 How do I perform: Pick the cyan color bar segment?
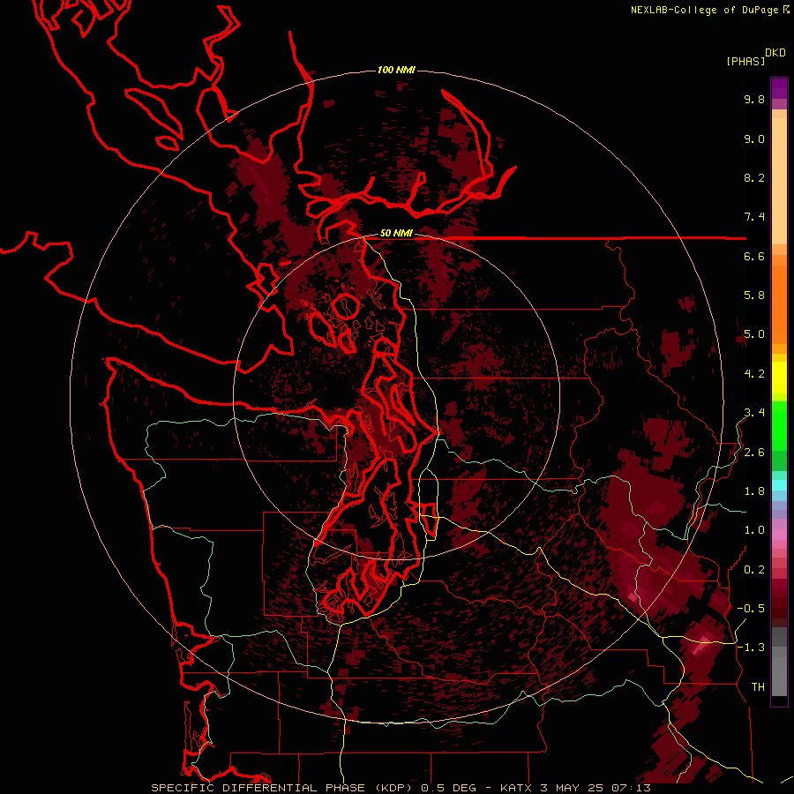coord(779,485)
